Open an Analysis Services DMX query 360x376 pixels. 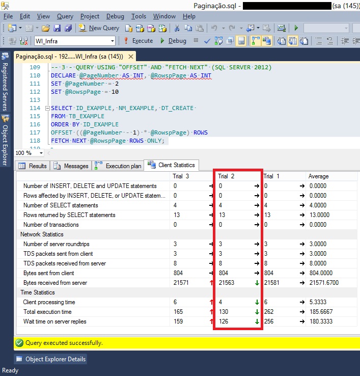click(151, 28)
